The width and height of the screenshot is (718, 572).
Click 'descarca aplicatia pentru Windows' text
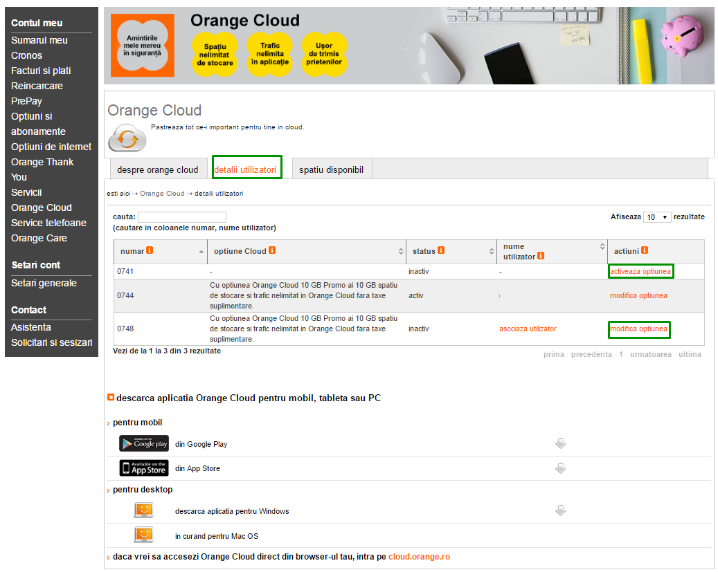232,511
